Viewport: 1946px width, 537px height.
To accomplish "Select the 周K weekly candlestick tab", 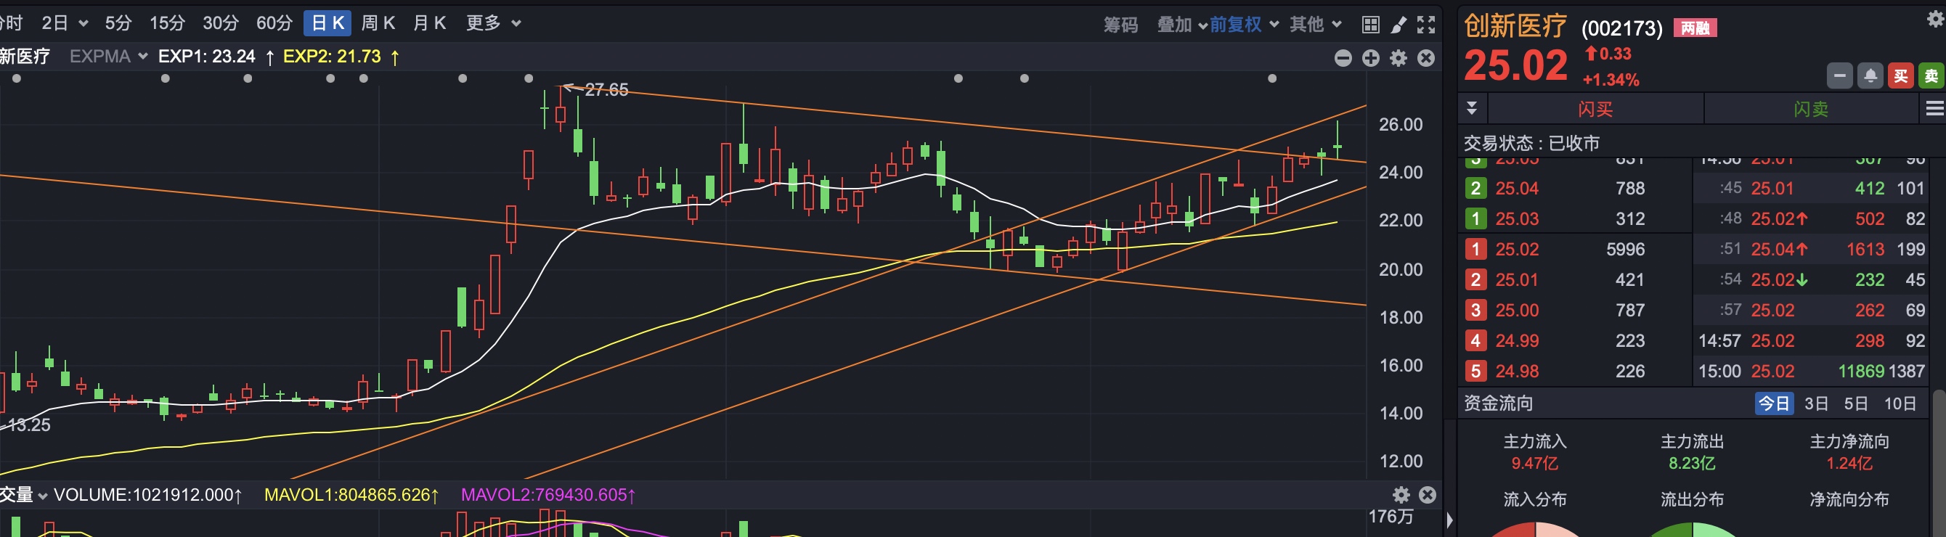I will coord(378,23).
